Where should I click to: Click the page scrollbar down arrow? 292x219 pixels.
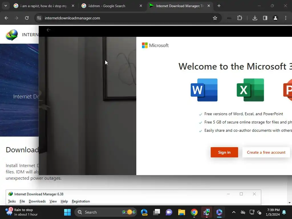coord(289,203)
